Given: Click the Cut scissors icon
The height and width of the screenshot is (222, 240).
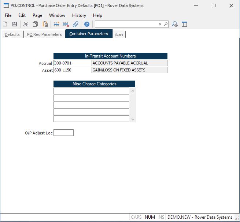Looking at the screenshot, I should pyautogui.click(x=26, y=24).
